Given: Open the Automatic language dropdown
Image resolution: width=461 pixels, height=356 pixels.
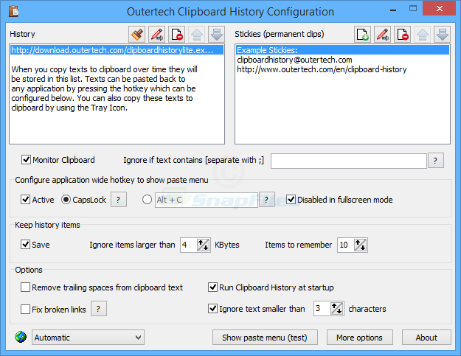Looking at the screenshot, I should 87,338.
